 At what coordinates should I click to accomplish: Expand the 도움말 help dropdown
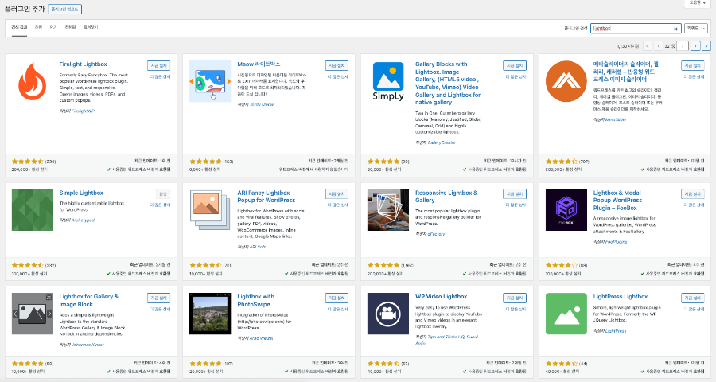[x=697, y=2]
